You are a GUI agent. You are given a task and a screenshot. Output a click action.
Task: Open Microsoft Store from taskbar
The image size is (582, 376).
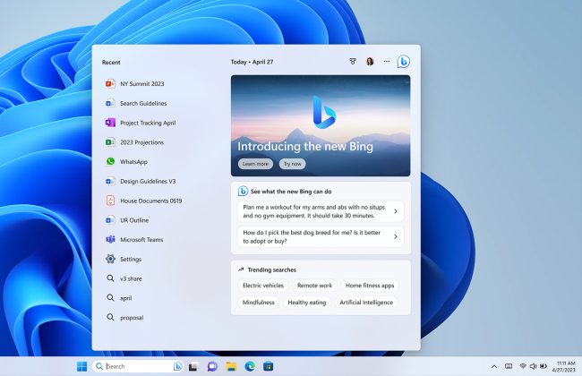pos(269,367)
